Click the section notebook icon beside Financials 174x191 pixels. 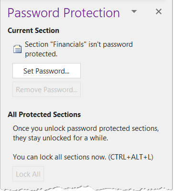point(17,49)
